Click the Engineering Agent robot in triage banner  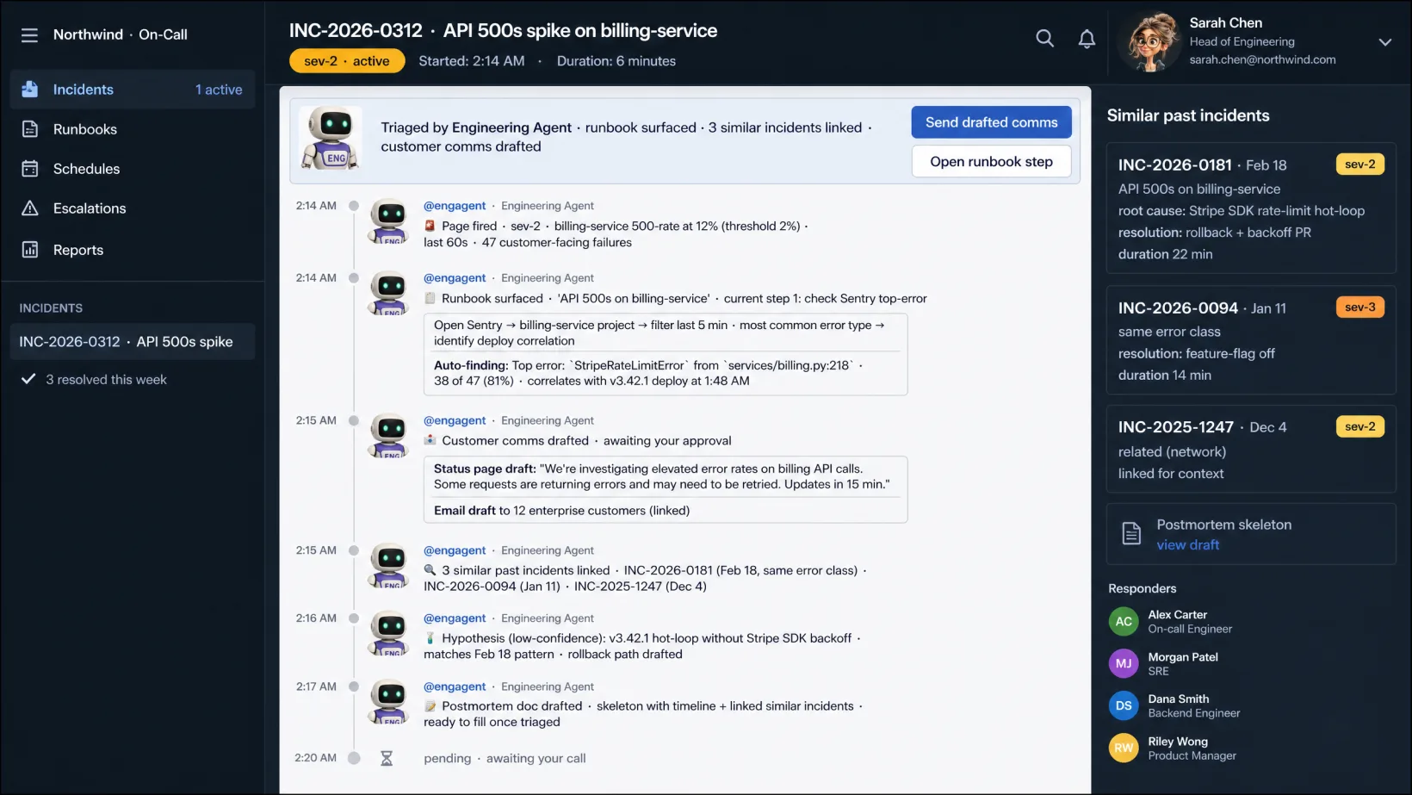331,138
